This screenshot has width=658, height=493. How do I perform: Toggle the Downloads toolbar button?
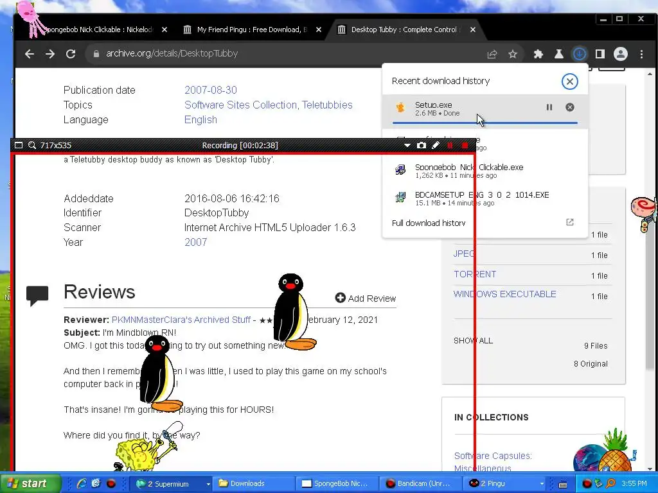point(579,54)
